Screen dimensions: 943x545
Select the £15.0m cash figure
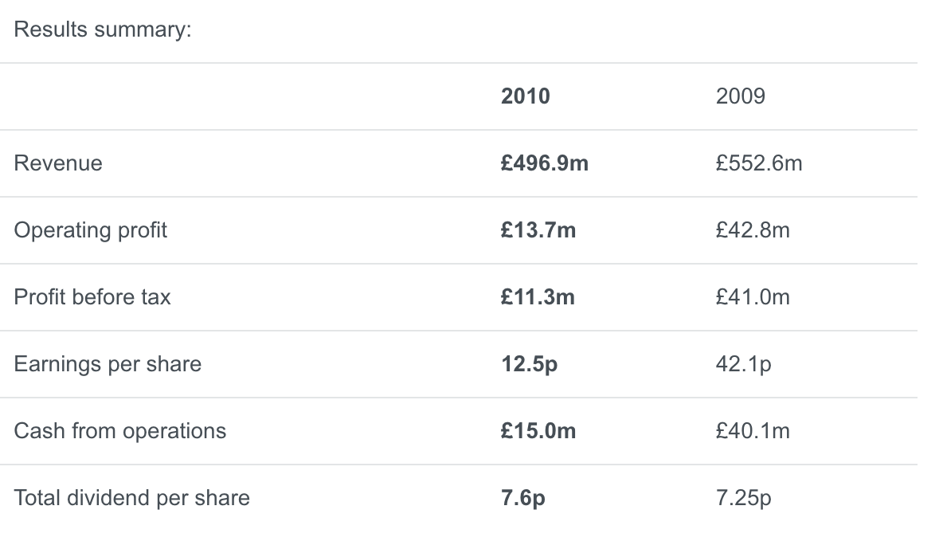click(x=538, y=431)
